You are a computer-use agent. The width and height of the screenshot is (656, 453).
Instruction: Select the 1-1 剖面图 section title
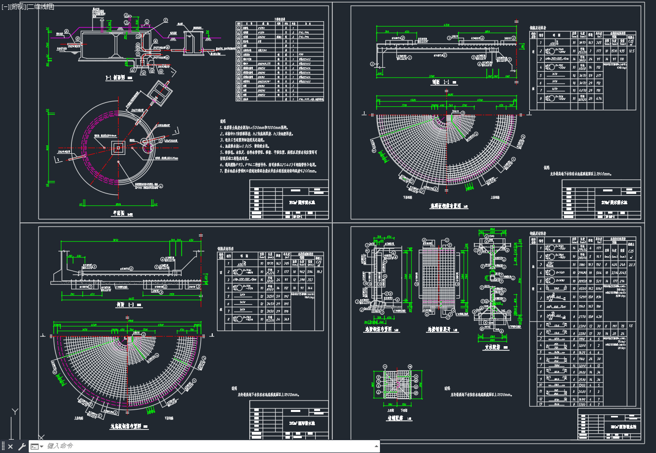(x=115, y=78)
